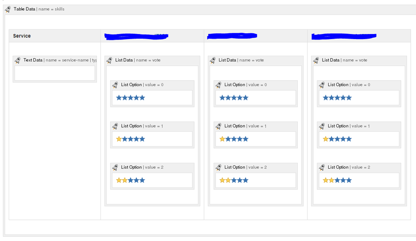Click the one-gold-star rating in first column value 1
The width and height of the screenshot is (416, 241).
pyautogui.click(x=130, y=139)
